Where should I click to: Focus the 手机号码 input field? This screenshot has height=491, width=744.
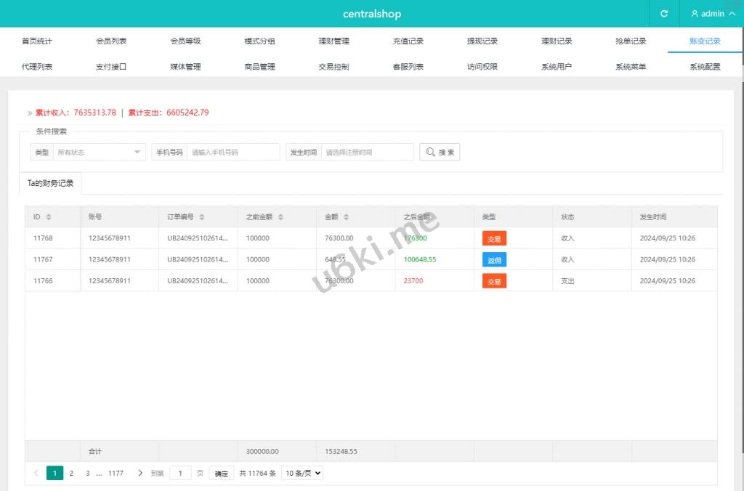point(233,153)
